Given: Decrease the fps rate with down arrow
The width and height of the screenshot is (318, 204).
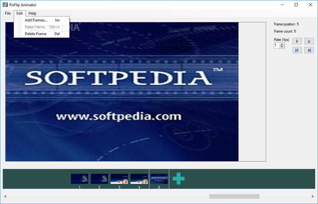Looking at the screenshot, I should (x=282, y=47).
